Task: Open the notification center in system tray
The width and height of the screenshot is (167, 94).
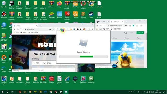Action: click(x=164, y=92)
